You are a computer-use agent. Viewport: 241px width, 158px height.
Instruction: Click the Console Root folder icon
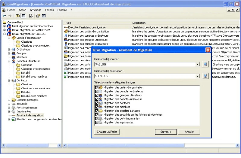pos(5,22)
